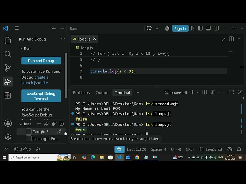The image size is (246, 184).
Task: Open new terminal profile dropdown arrow
Action: coord(198,92)
